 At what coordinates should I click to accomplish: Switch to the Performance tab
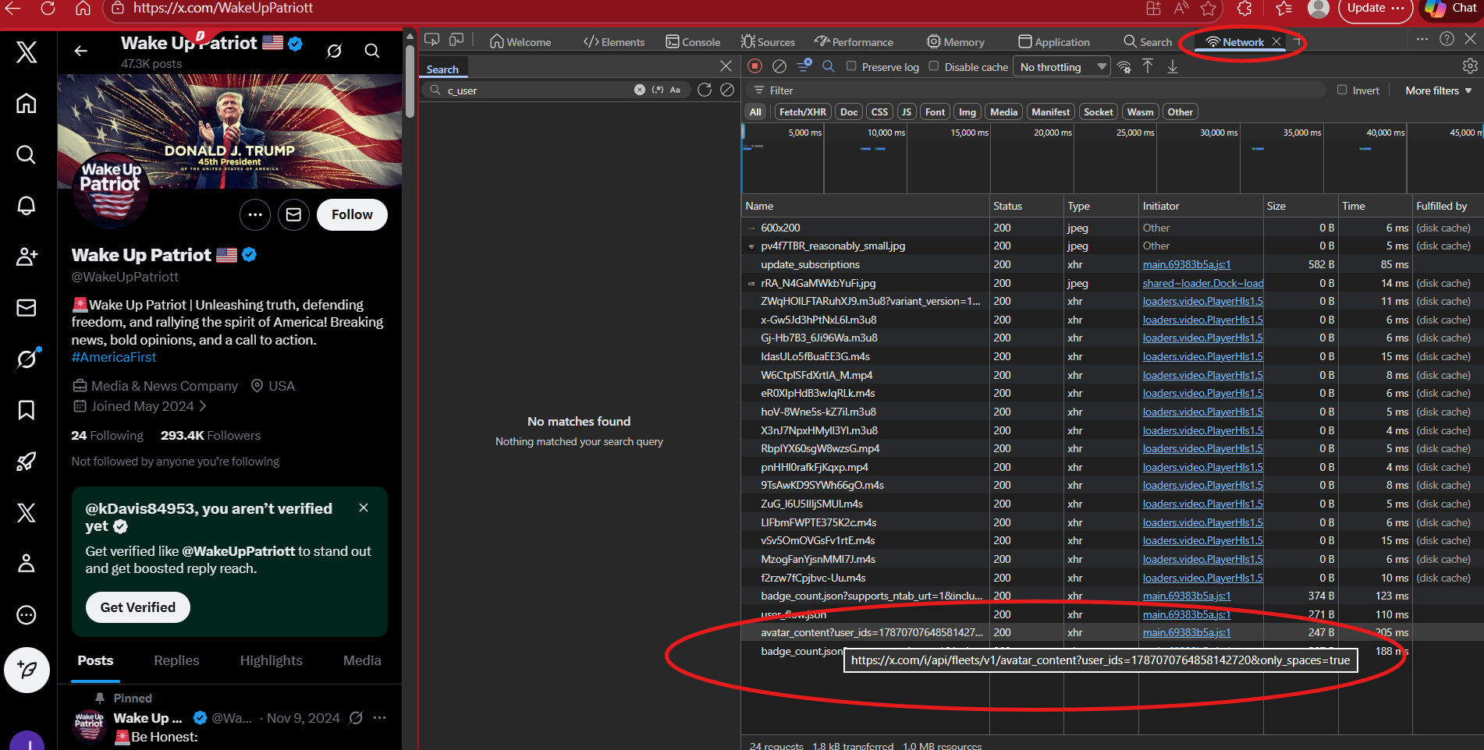[854, 42]
